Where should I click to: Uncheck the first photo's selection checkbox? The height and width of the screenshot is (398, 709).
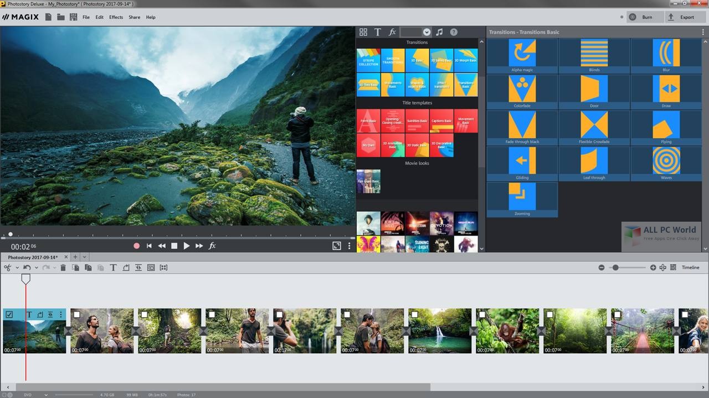(x=9, y=315)
